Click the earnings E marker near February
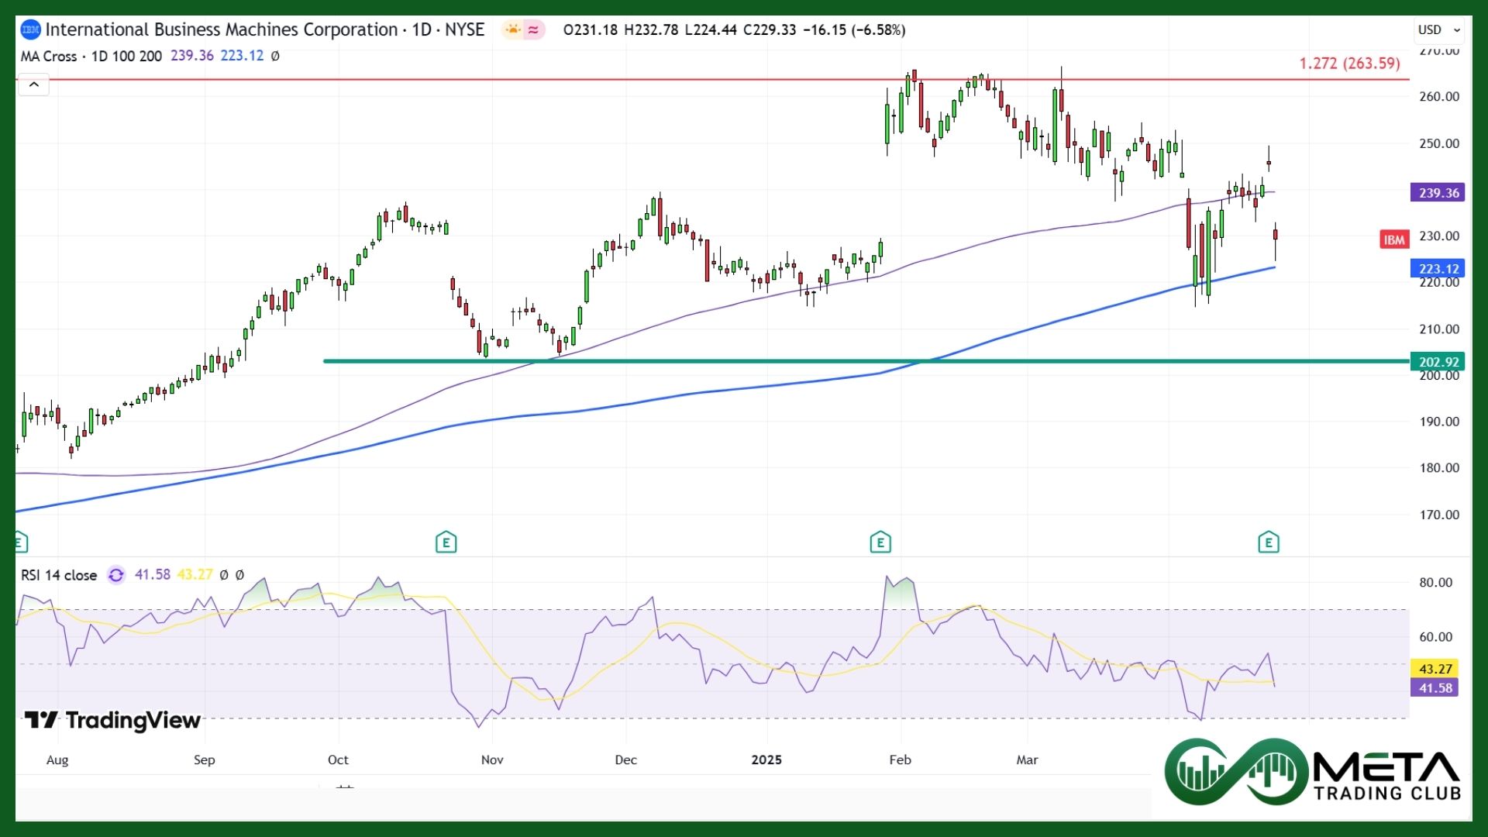 pyautogui.click(x=880, y=542)
